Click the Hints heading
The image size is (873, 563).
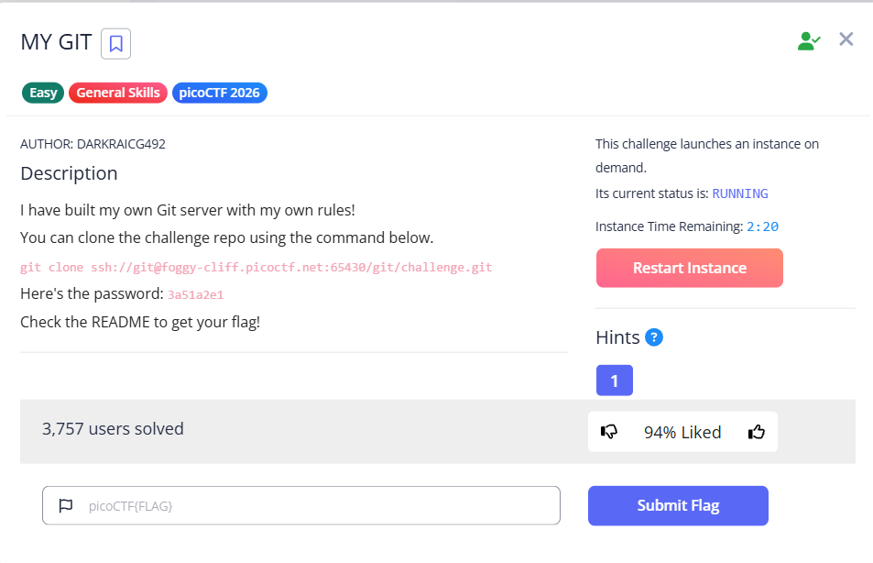coord(617,337)
